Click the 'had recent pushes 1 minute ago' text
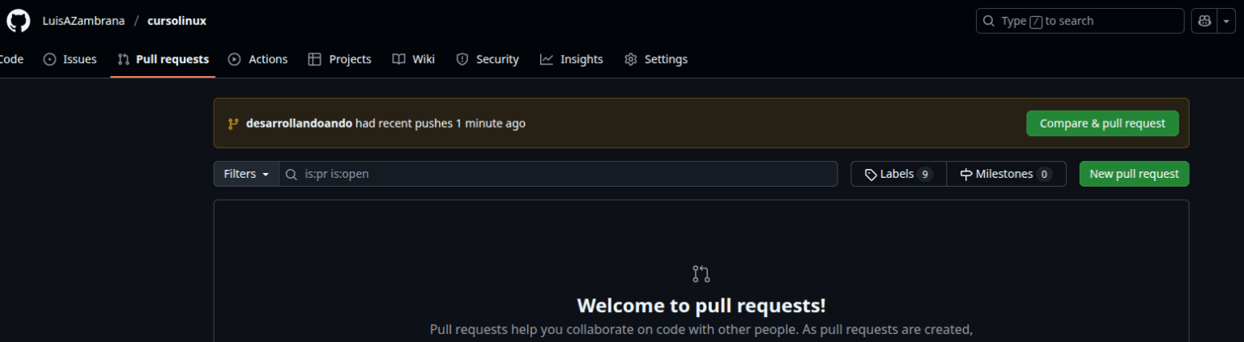This screenshot has height=342, width=1244. pyautogui.click(x=441, y=124)
